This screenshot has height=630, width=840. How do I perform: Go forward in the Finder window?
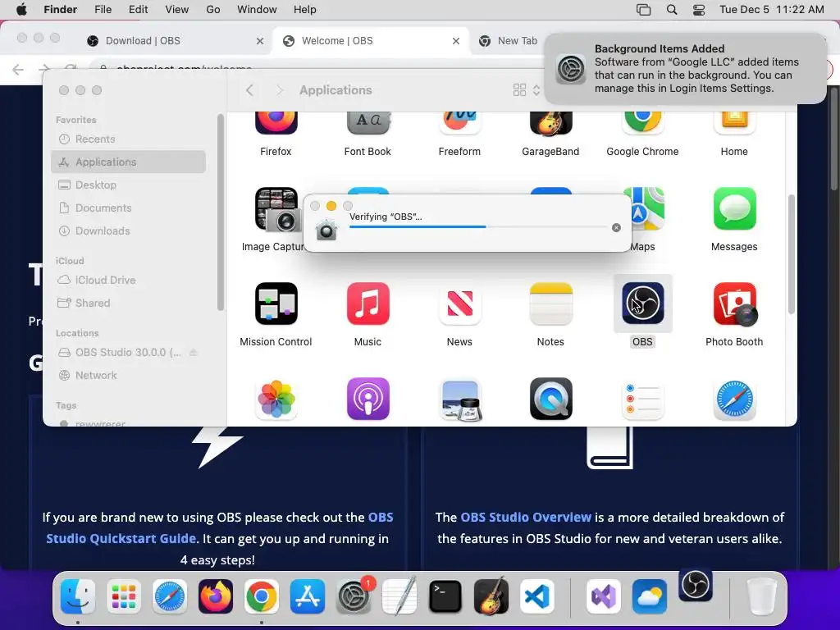point(279,90)
